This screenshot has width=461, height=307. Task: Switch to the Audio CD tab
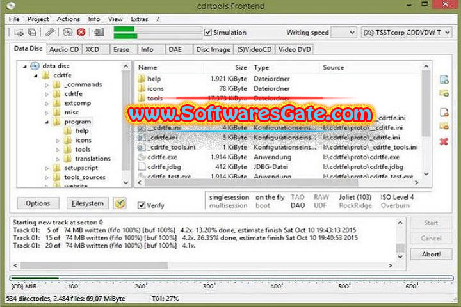pyautogui.click(x=64, y=49)
